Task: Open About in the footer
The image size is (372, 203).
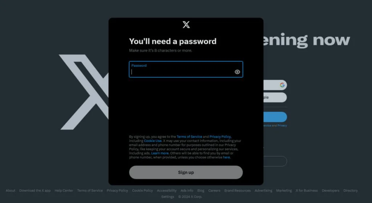Action: pyautogui.click(x=11, y=190)
